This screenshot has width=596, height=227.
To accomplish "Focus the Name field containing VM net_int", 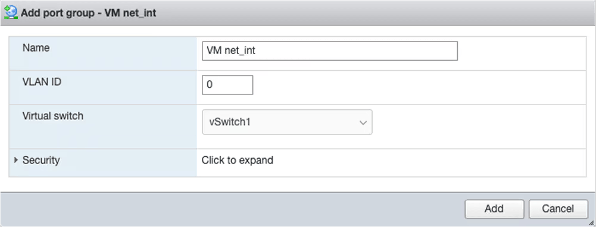I will point(329,51).
